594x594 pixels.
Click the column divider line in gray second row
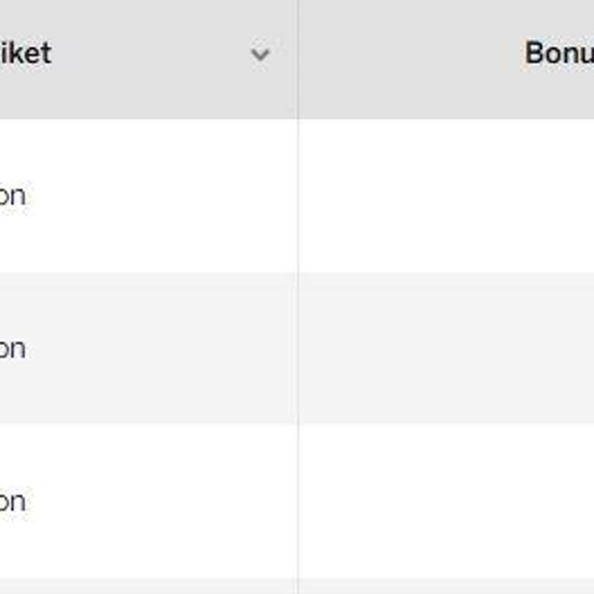click(298, 348)
